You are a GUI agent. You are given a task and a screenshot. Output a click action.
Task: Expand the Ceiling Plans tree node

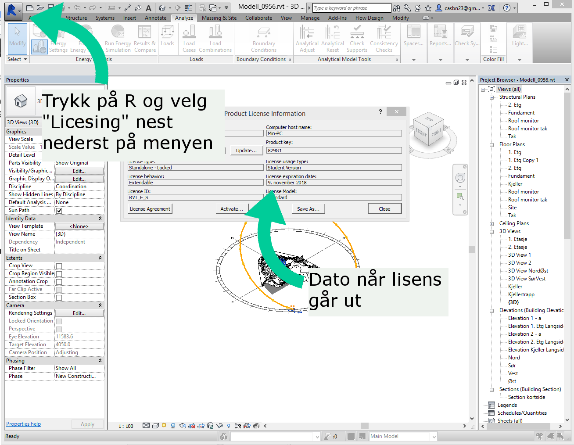click(491, 224)
